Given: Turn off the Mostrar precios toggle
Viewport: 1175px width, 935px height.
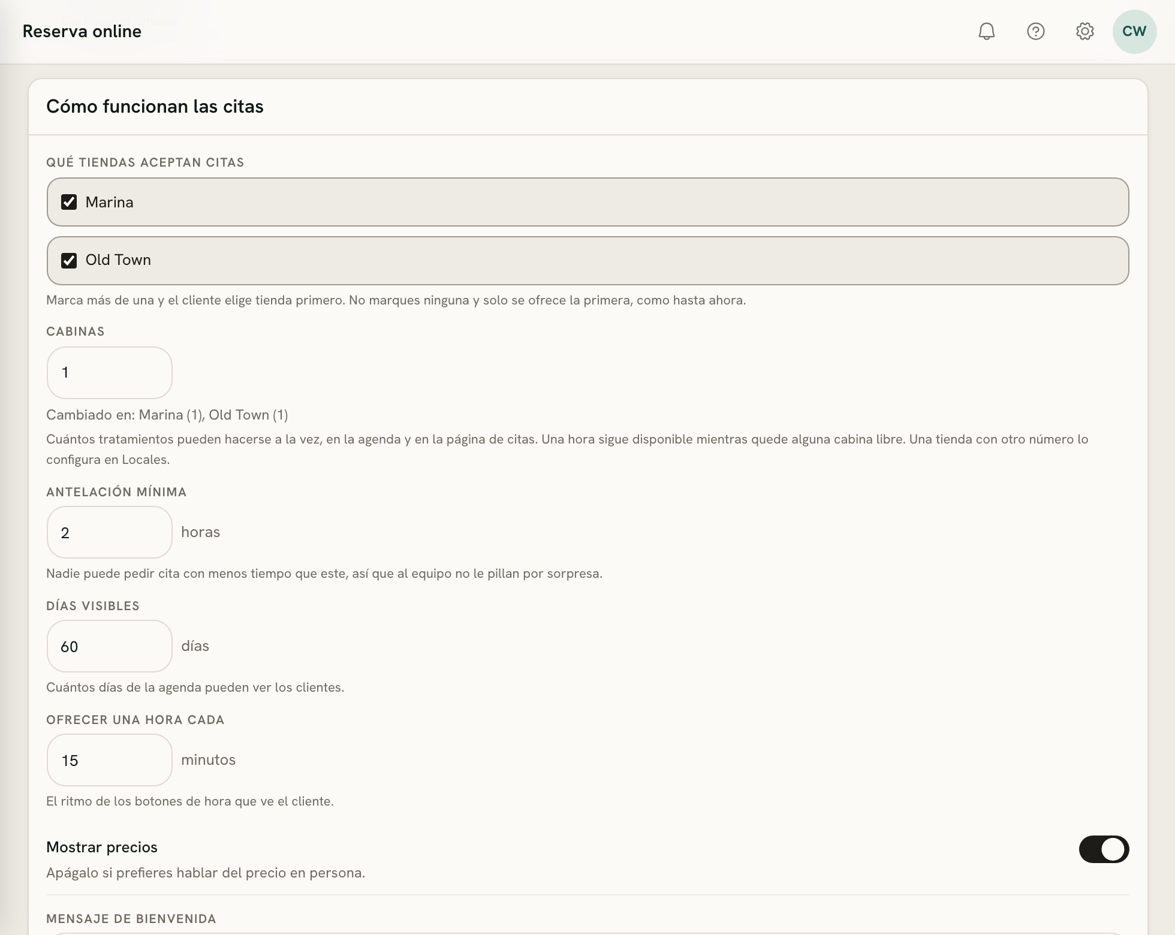Looking at the screenshot, I should [x=1104, y=849].
